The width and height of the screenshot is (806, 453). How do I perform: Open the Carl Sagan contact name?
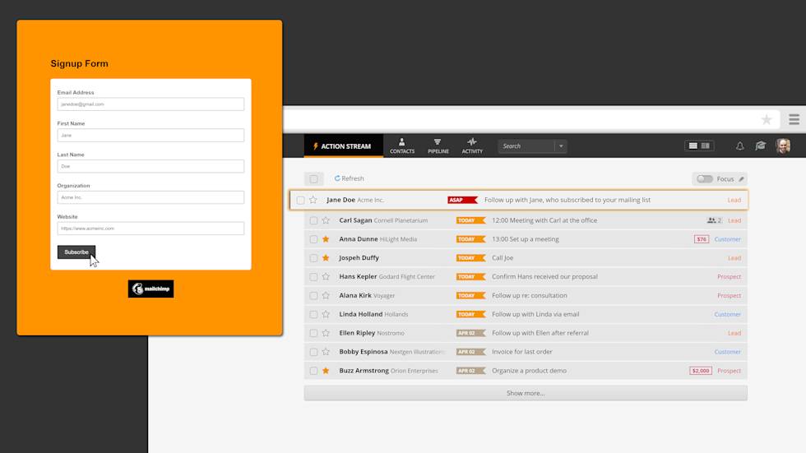355,220
